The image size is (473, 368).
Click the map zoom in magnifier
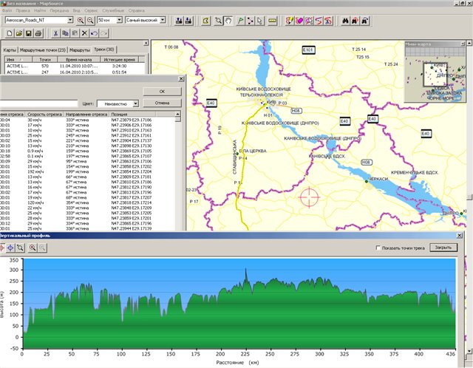(81, 21)
